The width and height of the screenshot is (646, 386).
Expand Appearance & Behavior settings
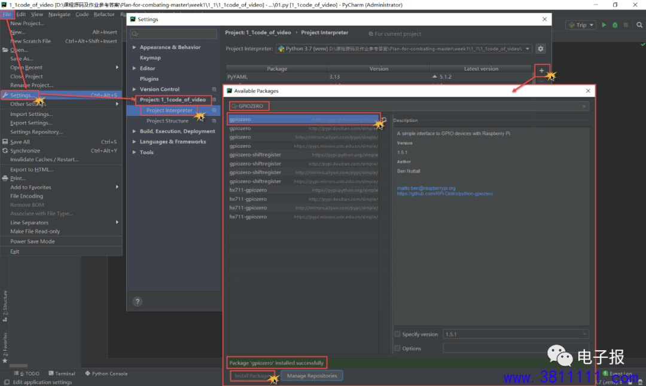tap(135, 47)
